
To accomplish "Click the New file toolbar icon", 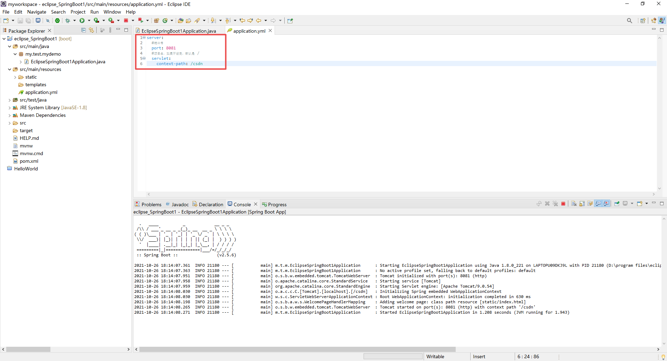I will pyautogui.click(x=6, y=21).
